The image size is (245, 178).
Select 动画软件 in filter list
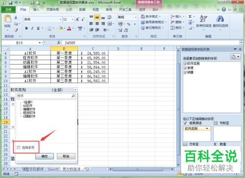pos(29,116)
